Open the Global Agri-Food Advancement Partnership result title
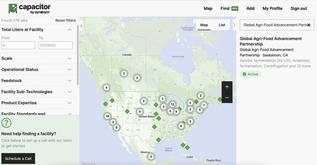 271,41
